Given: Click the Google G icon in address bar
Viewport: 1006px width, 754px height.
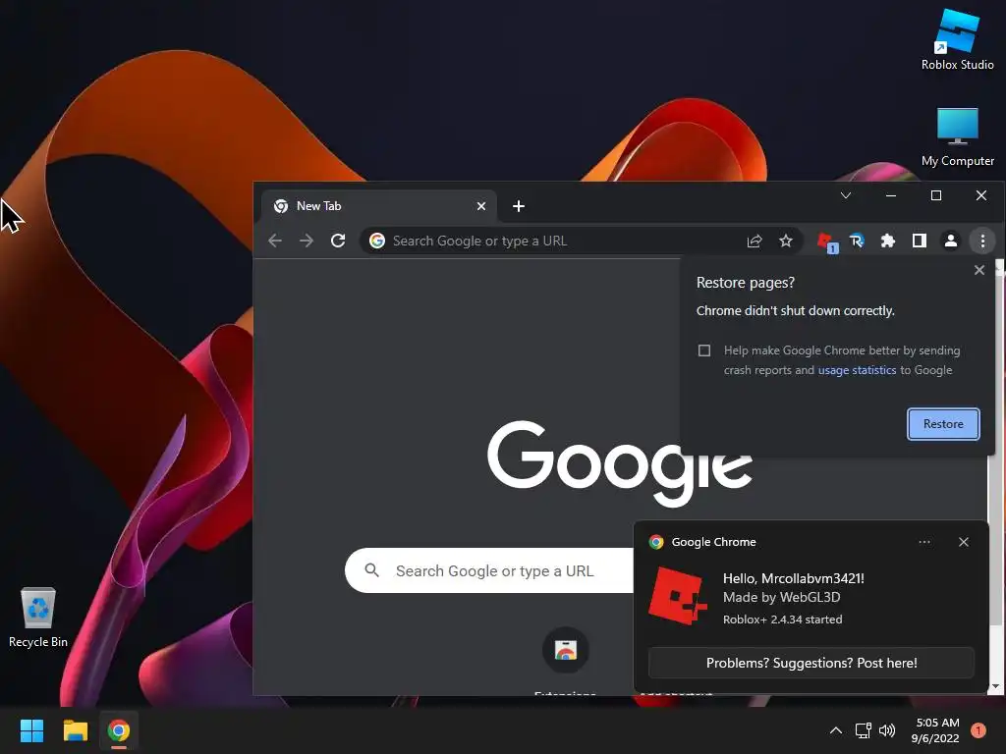Looking at the screenshot, I should tap(377, 242).
